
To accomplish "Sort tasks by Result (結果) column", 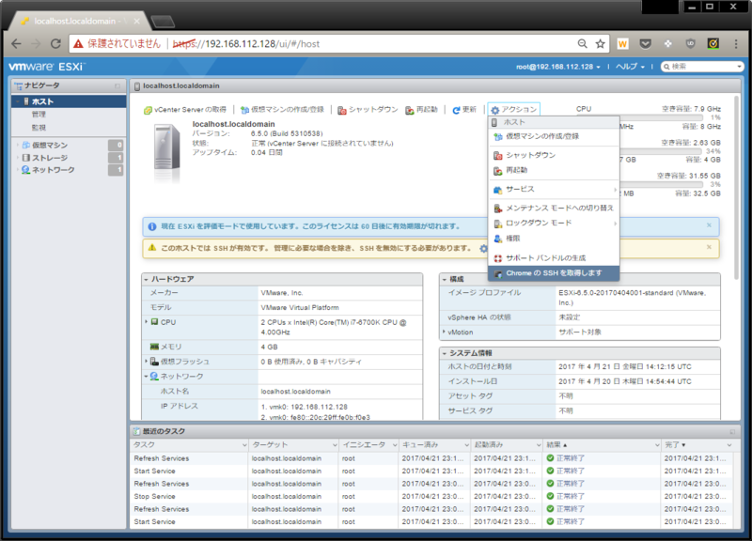I will [x=602, y=444].
